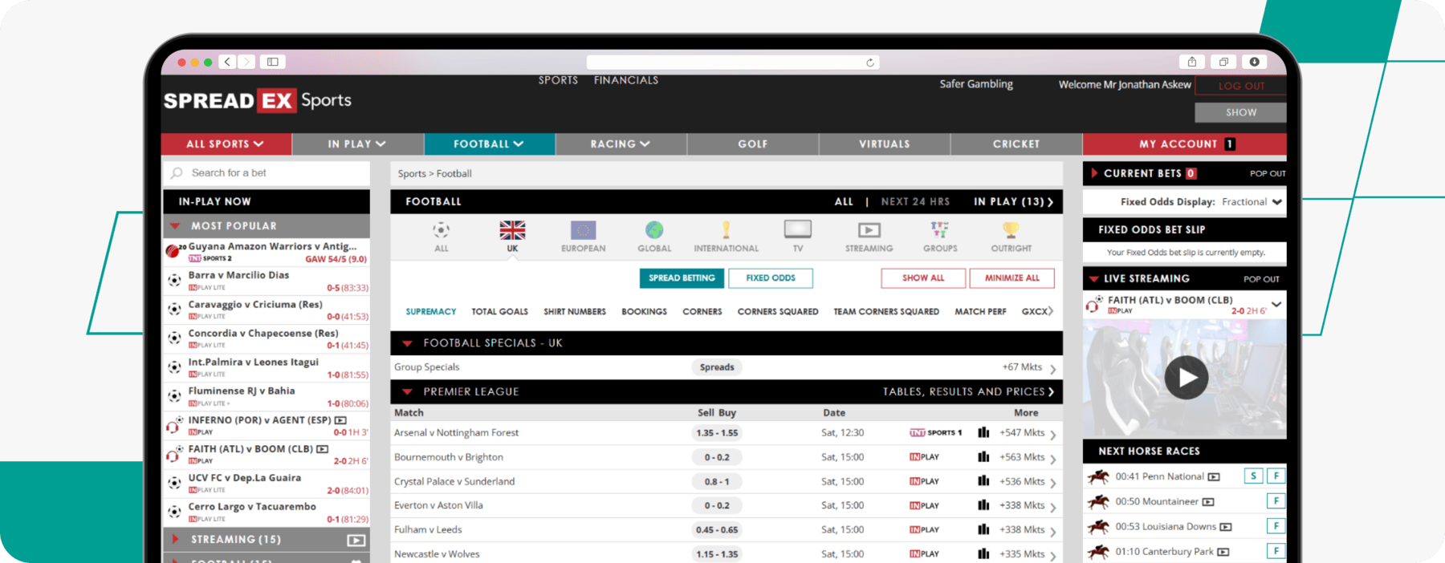Open the Cricket tab
Image resolution: width=1445 pixels, height=563 pixels.
pos(1016,144)
